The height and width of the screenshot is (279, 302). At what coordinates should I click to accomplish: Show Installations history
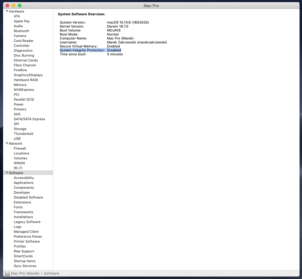(x=23, y=217)
